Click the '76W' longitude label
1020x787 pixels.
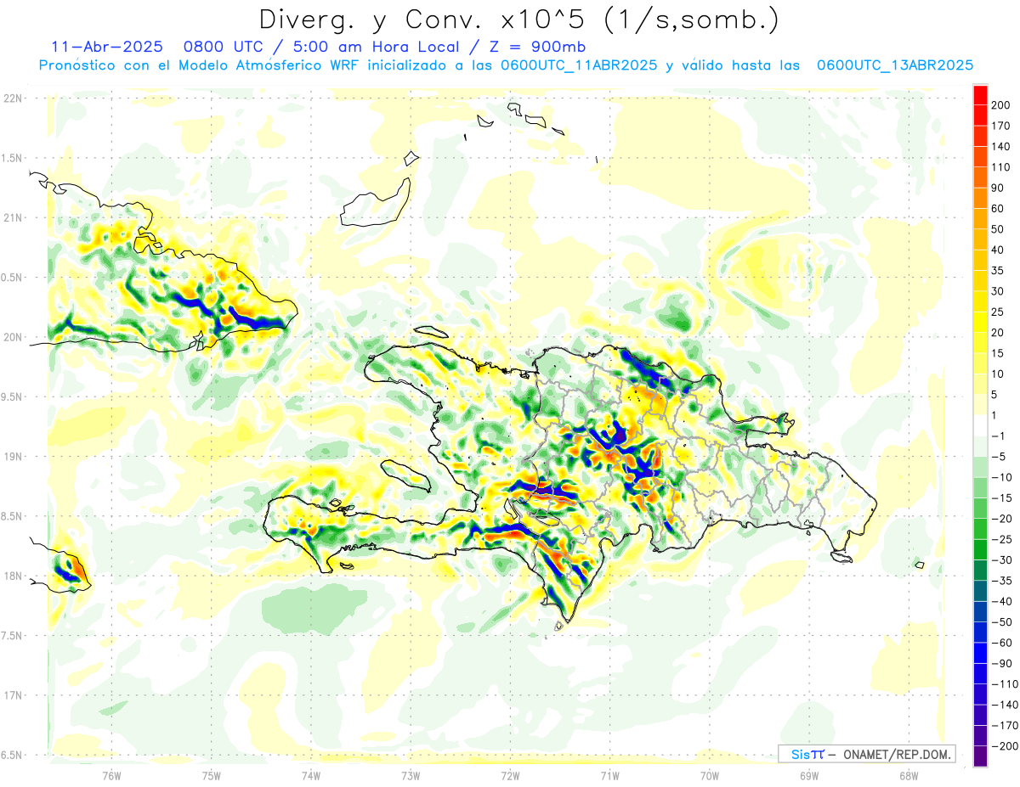(111, 776)
